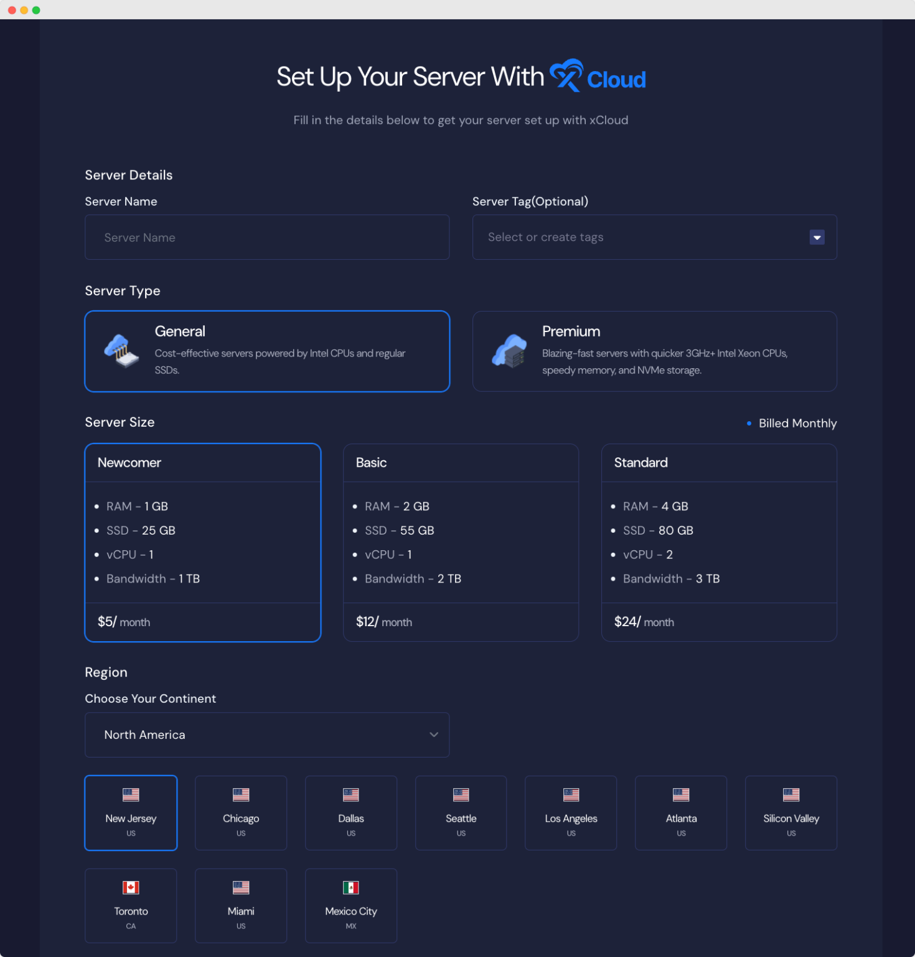
Task: Click the flag icon on Los Angeles card
Action: click(x=570, y=794)
